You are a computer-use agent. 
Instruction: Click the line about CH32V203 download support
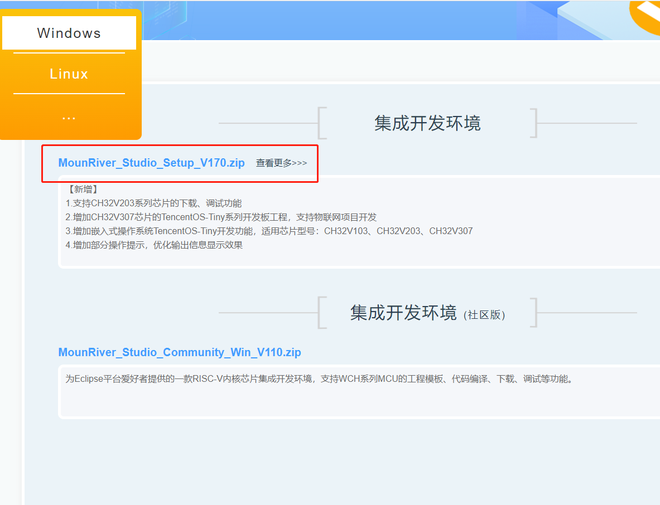[153, 203]
